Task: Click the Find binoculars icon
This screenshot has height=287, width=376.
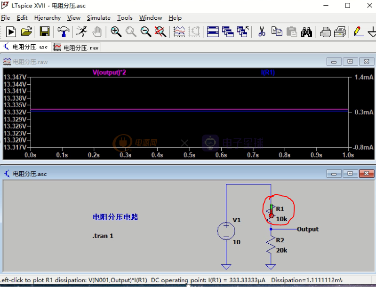Action: 306,32
